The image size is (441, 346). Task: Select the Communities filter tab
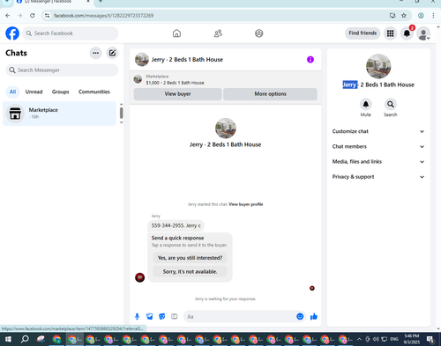(x=94, y=92)
